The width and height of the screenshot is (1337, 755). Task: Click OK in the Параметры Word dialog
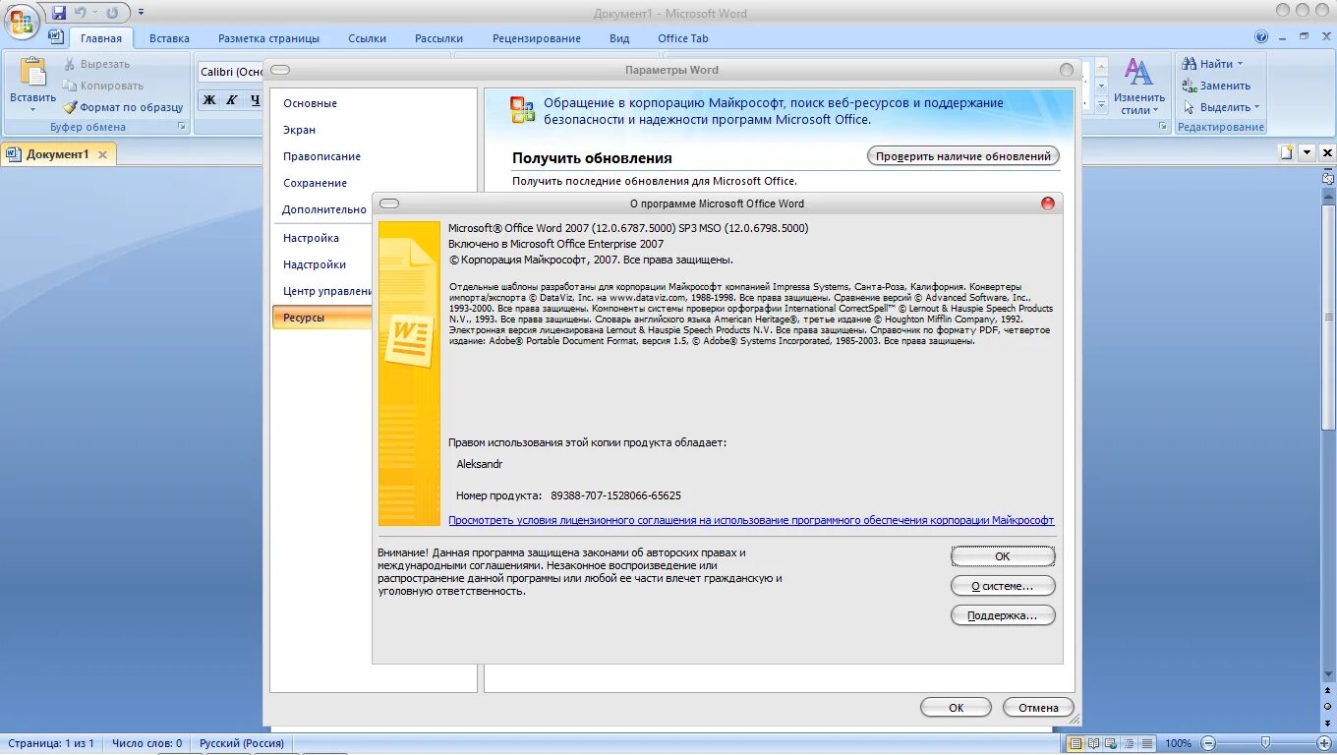[956, 707]
